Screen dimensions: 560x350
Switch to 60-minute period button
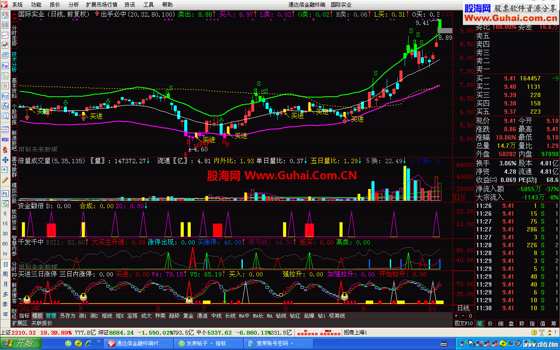coord(5,244)
